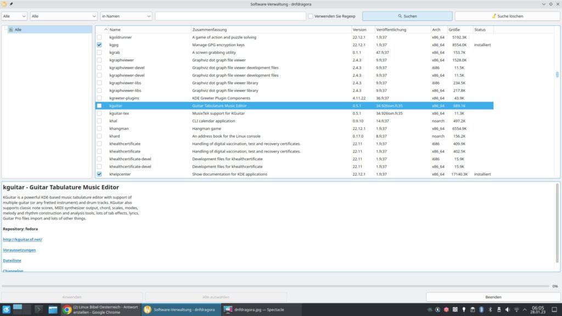Open the KDE application launcher

pos(6,309)
